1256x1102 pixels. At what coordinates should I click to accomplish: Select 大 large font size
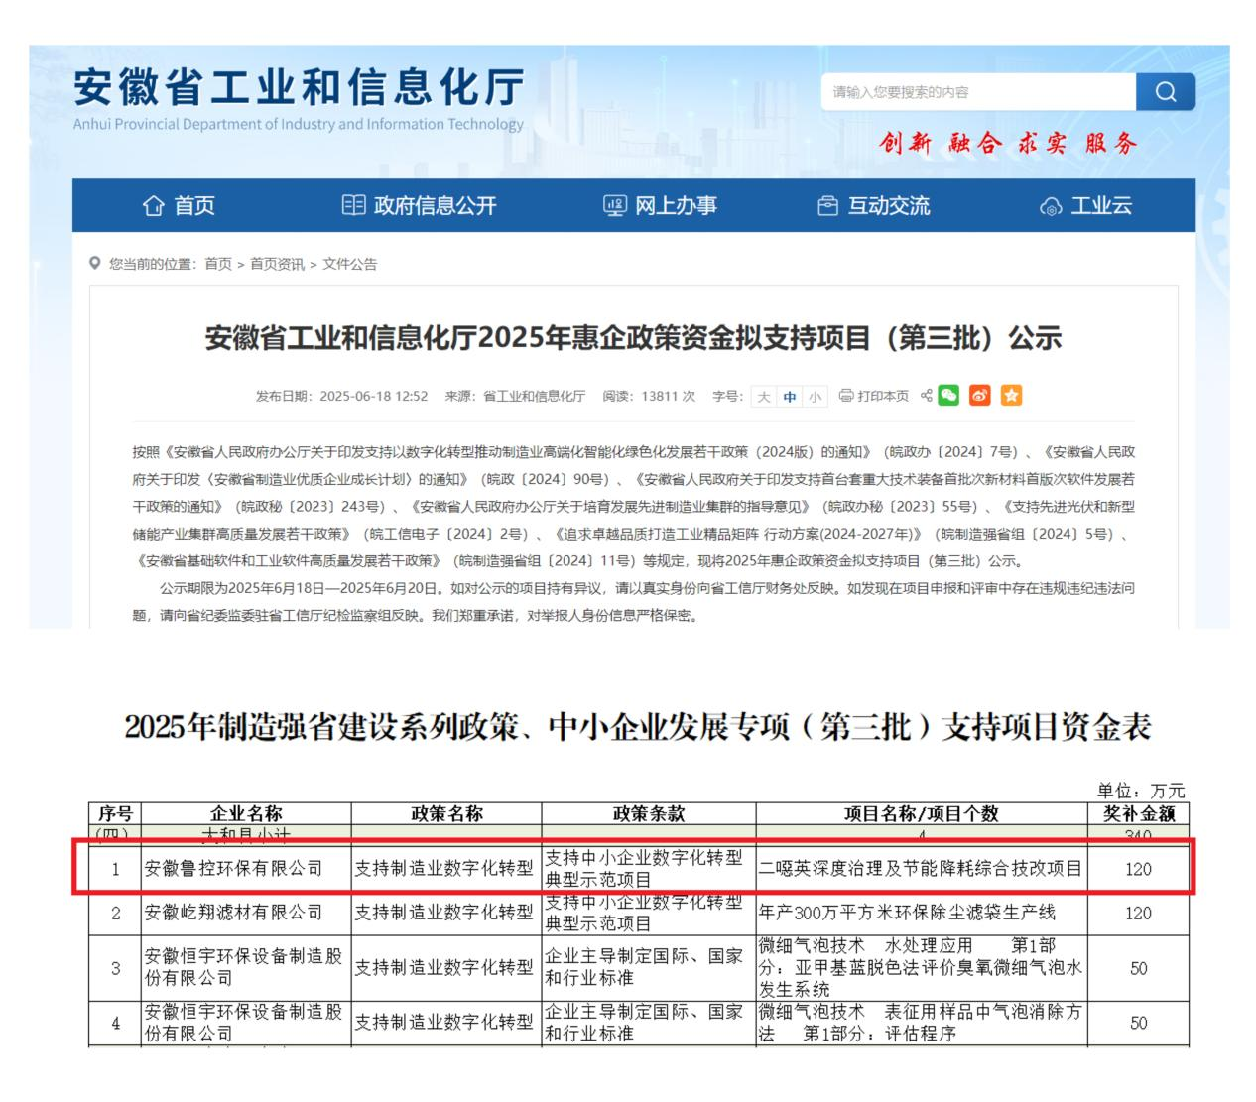tap(766, 395)
